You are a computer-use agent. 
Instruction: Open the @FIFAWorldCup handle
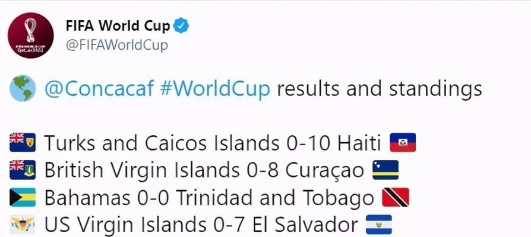click(x=117, y=45)
